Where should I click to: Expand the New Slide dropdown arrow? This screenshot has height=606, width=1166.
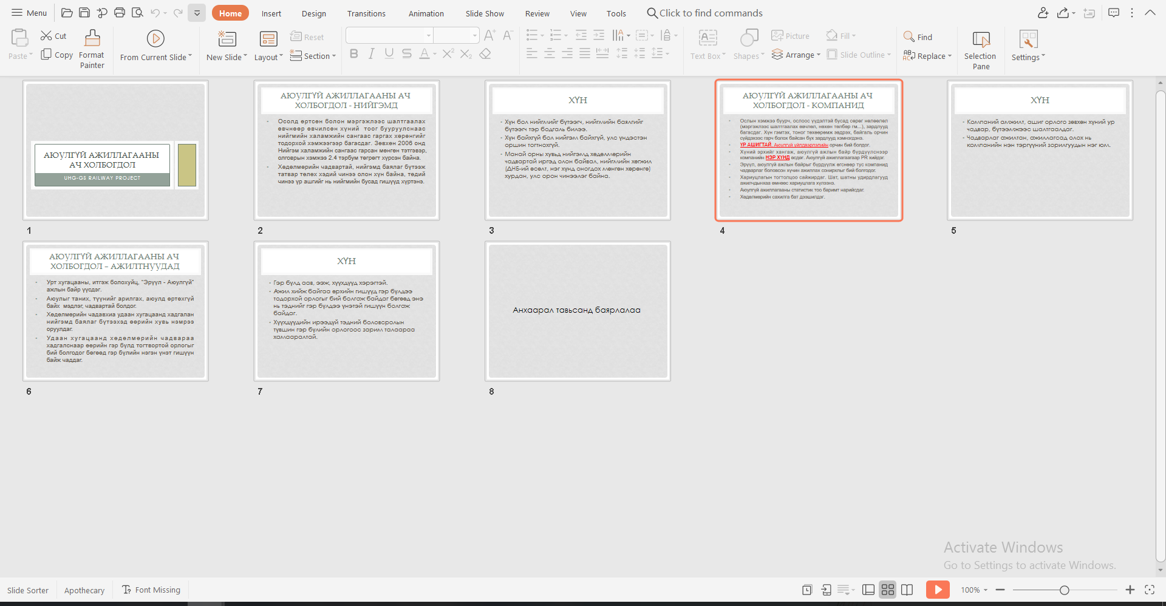(x=245, y=56)
